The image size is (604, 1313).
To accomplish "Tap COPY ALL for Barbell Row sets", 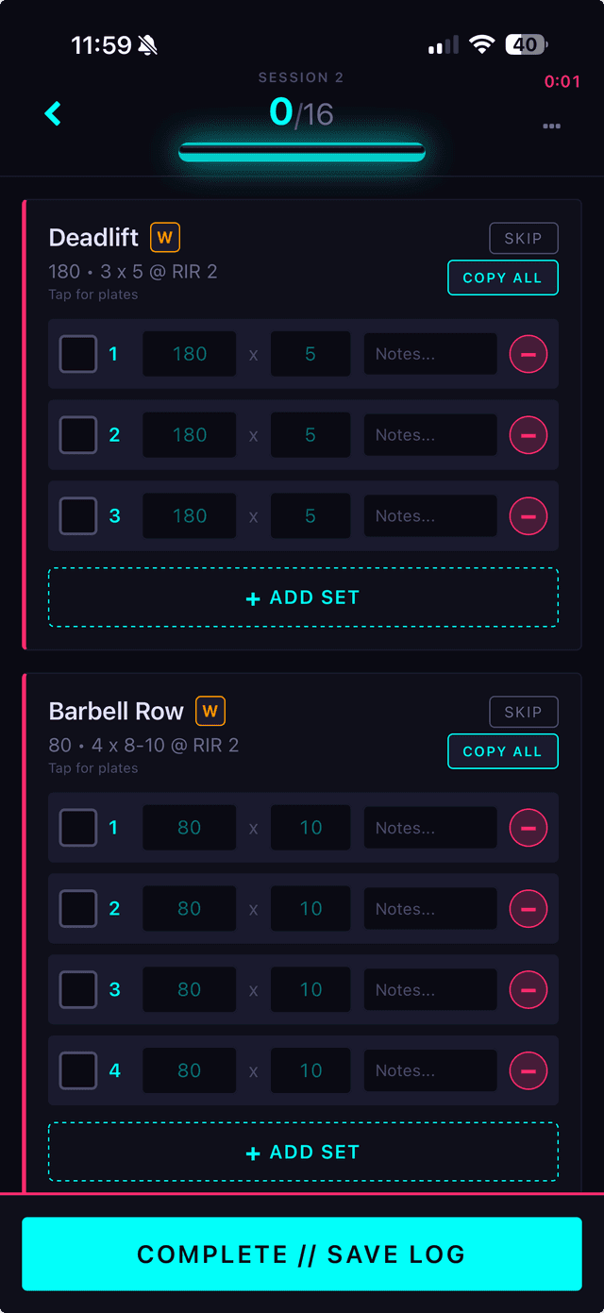I will pyautogui.click(x=502, y=750).
